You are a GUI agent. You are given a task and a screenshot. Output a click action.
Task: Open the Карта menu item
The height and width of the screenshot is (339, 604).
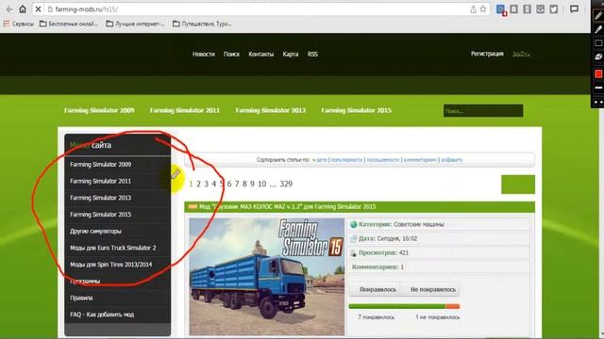point(291,55)
